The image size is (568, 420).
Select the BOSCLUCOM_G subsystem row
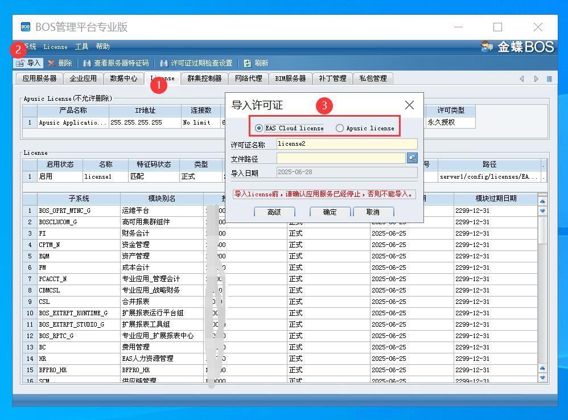pos(79,222)
